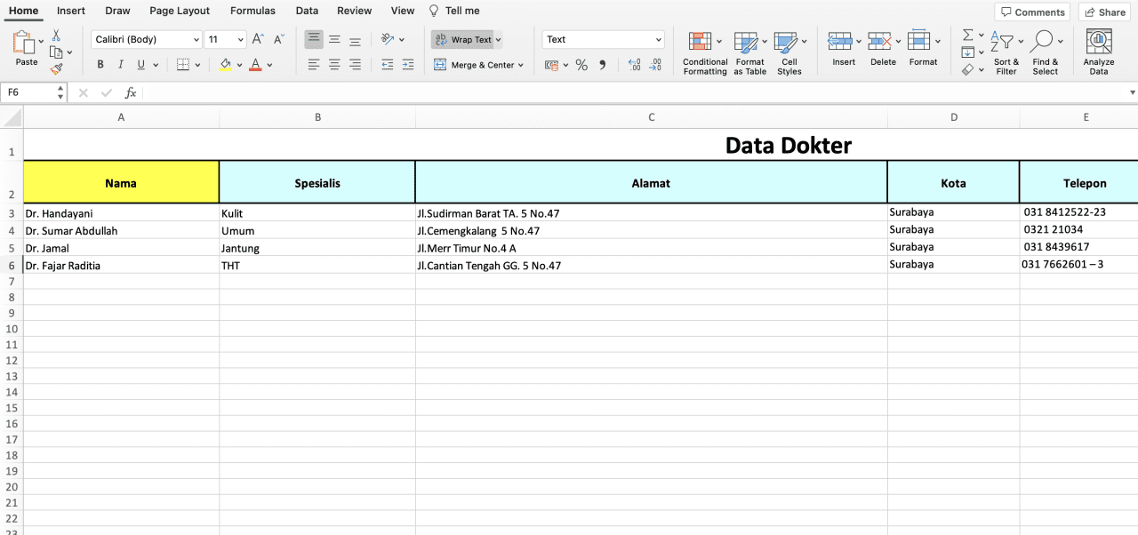Toggle Top Align
The image size is (1138, 535).
point(314,39)
